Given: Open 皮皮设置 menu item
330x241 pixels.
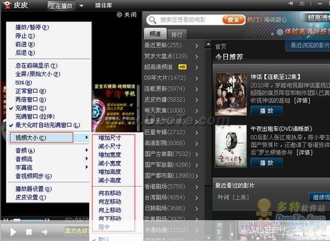Looking at the screenshot, I should (x=31, y=198).
